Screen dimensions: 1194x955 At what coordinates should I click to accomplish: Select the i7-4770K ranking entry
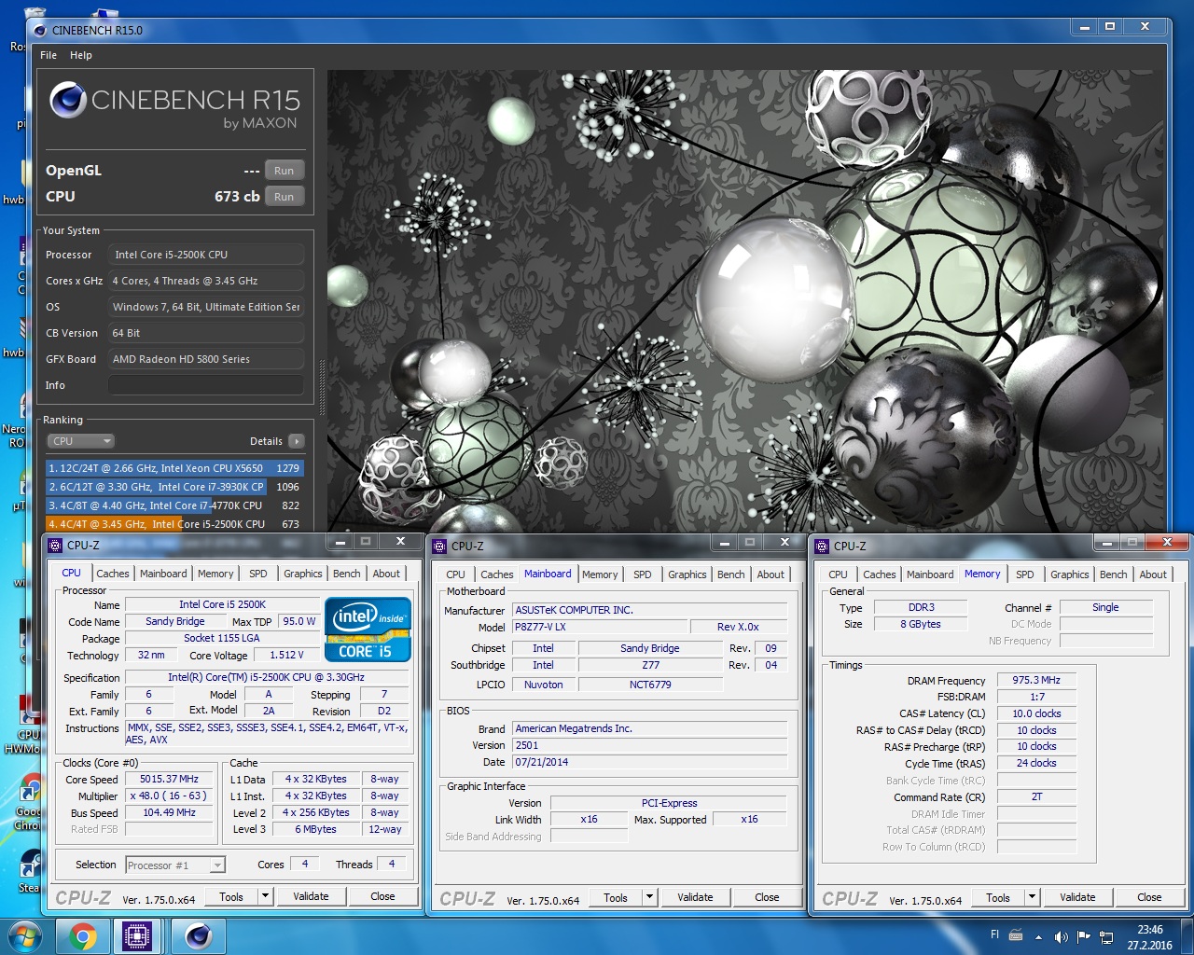click(174, 505)
